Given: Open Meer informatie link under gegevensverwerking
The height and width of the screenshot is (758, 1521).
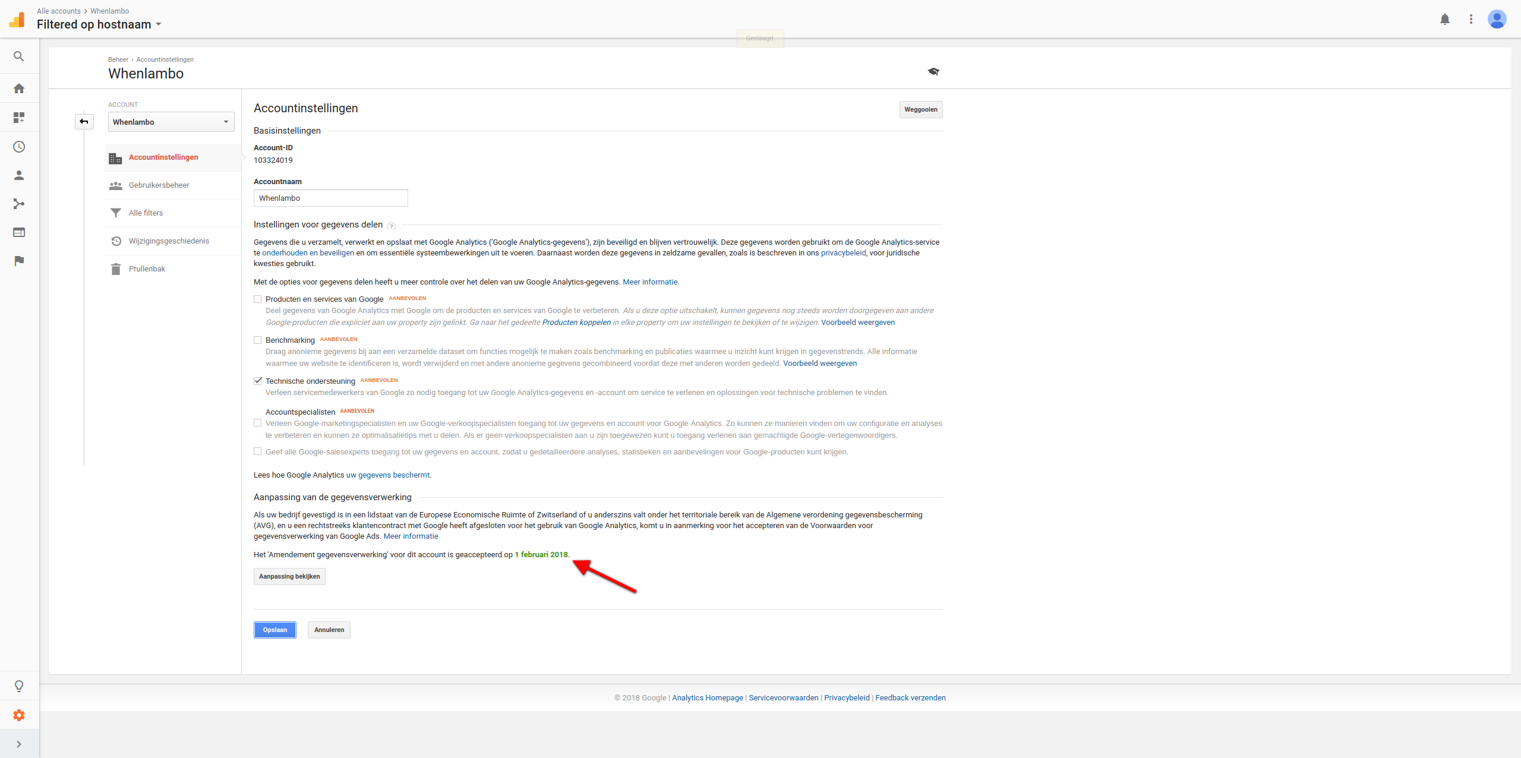Looking at the screenshot, I should 411,536.
